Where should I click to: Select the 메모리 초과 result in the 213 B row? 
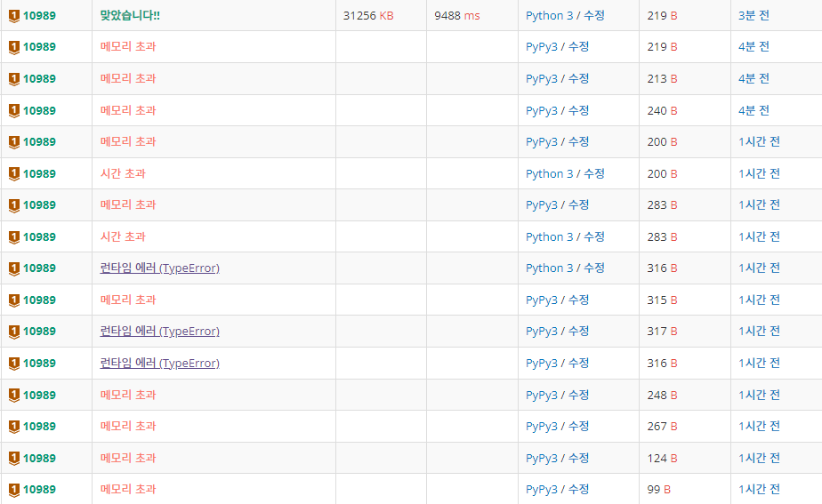pyautogui.click(x=128, y=78)
